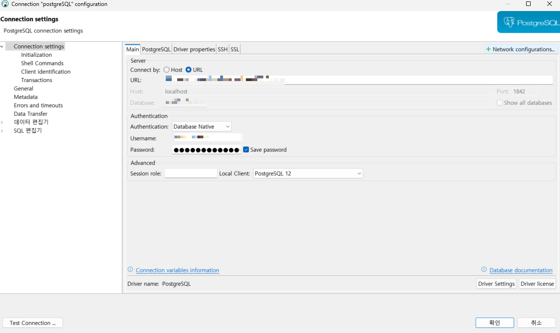Screen dimensions: 560x333
Task: Click the Test Connection button
Action: coord(33,323)
